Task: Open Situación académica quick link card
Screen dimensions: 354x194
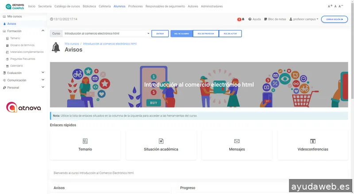Action: (161, 145)
